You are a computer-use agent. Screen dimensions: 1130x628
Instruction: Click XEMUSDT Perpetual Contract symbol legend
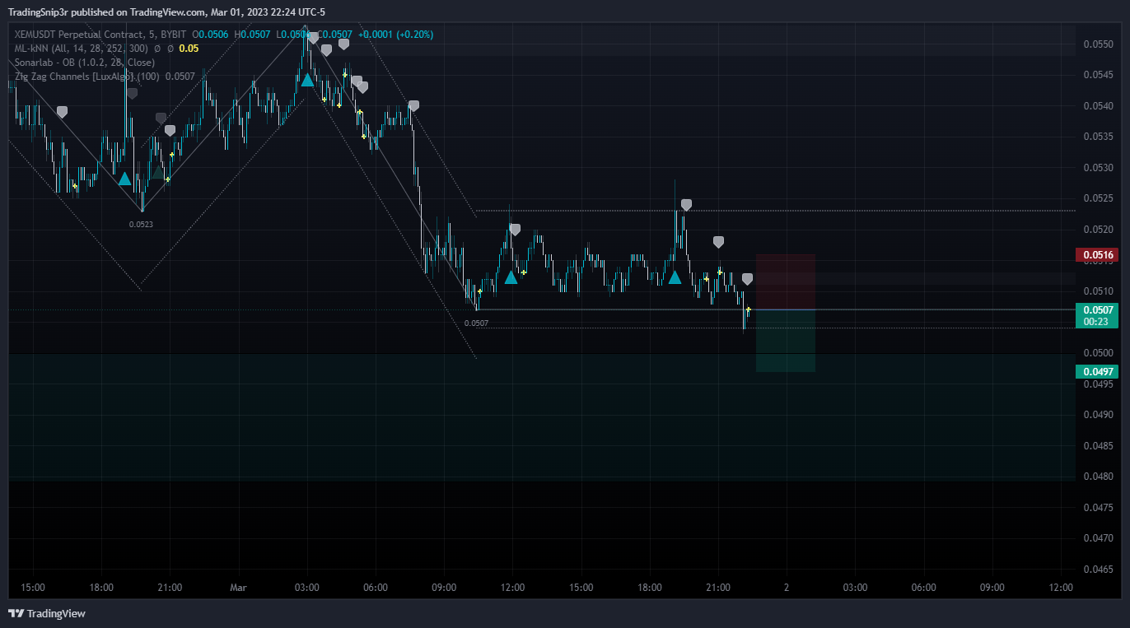coord(99,35)
